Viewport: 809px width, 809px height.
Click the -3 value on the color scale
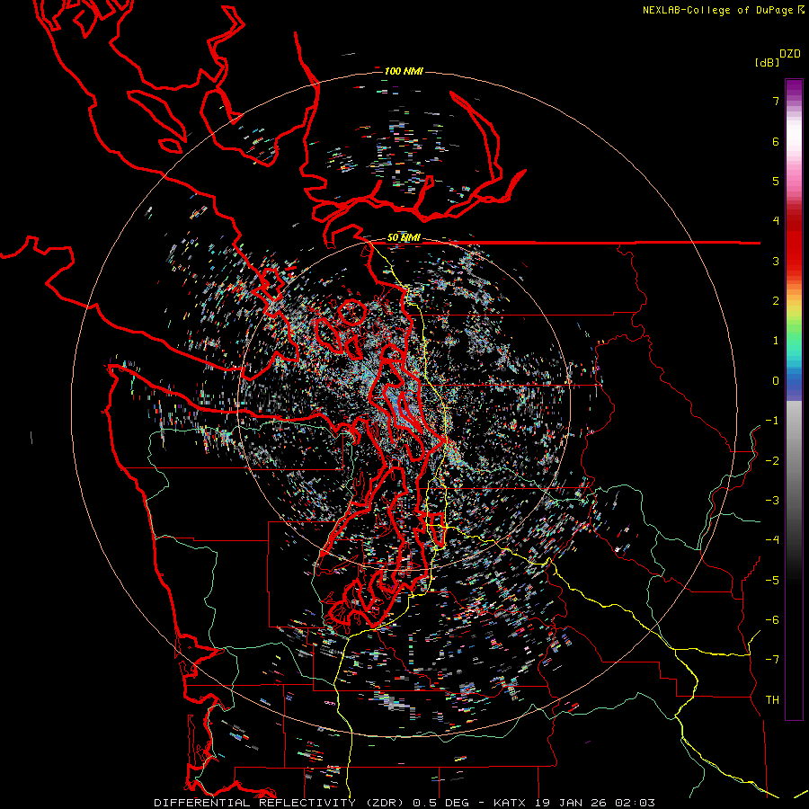(772, 501)
